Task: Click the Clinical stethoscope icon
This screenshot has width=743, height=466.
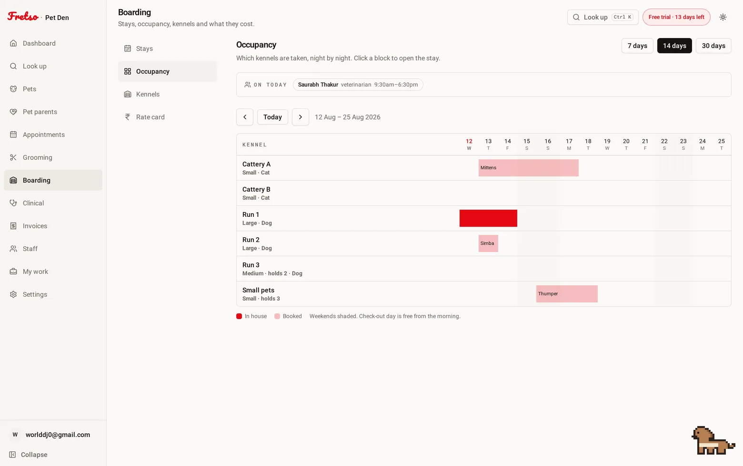Action: click(13, 203)
